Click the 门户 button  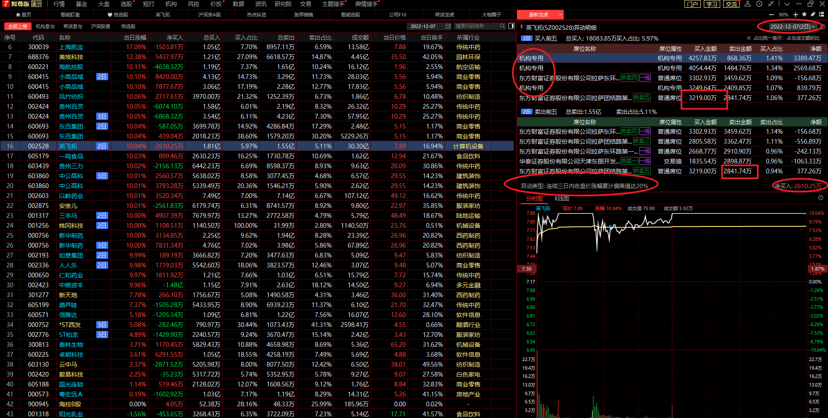click(693, 4)
